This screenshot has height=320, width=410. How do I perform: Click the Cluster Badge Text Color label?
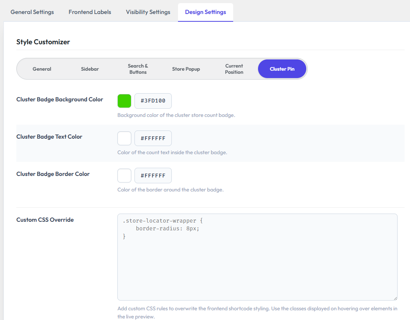point(49,137)
